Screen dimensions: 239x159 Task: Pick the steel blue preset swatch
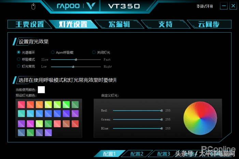coord(21,132)
